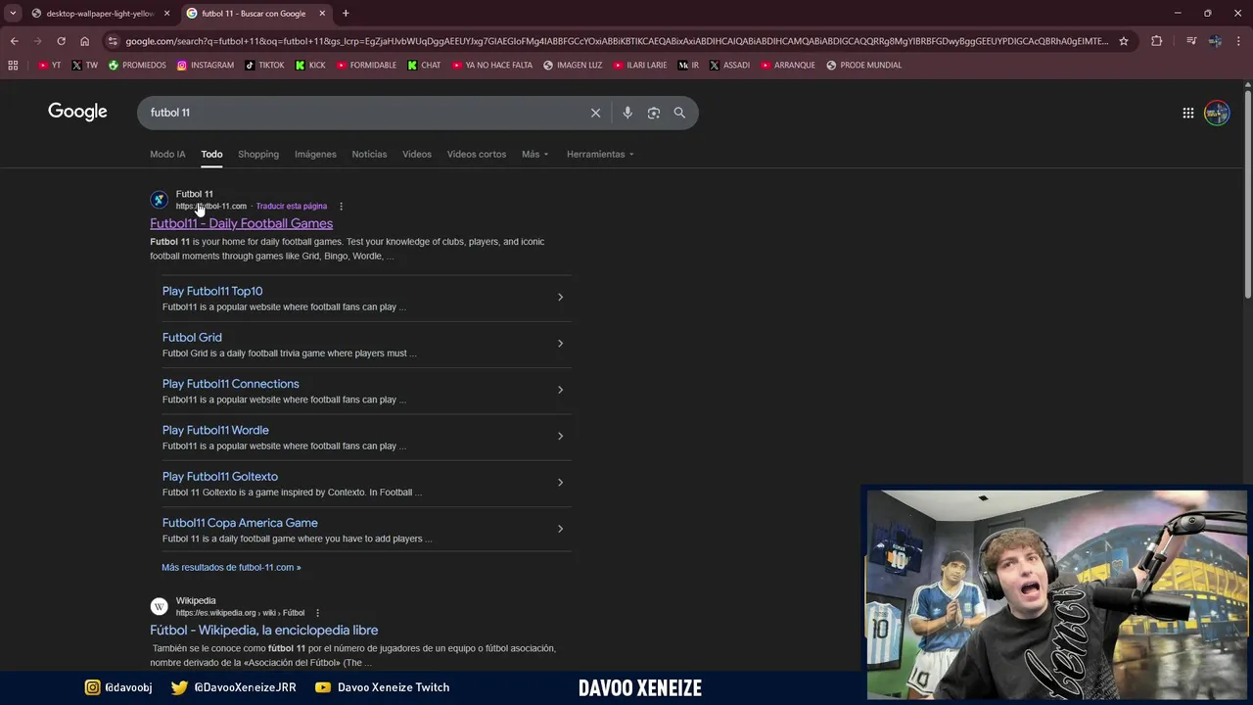
Task: Open the TIKTOK bookmark
Action: 264,65
